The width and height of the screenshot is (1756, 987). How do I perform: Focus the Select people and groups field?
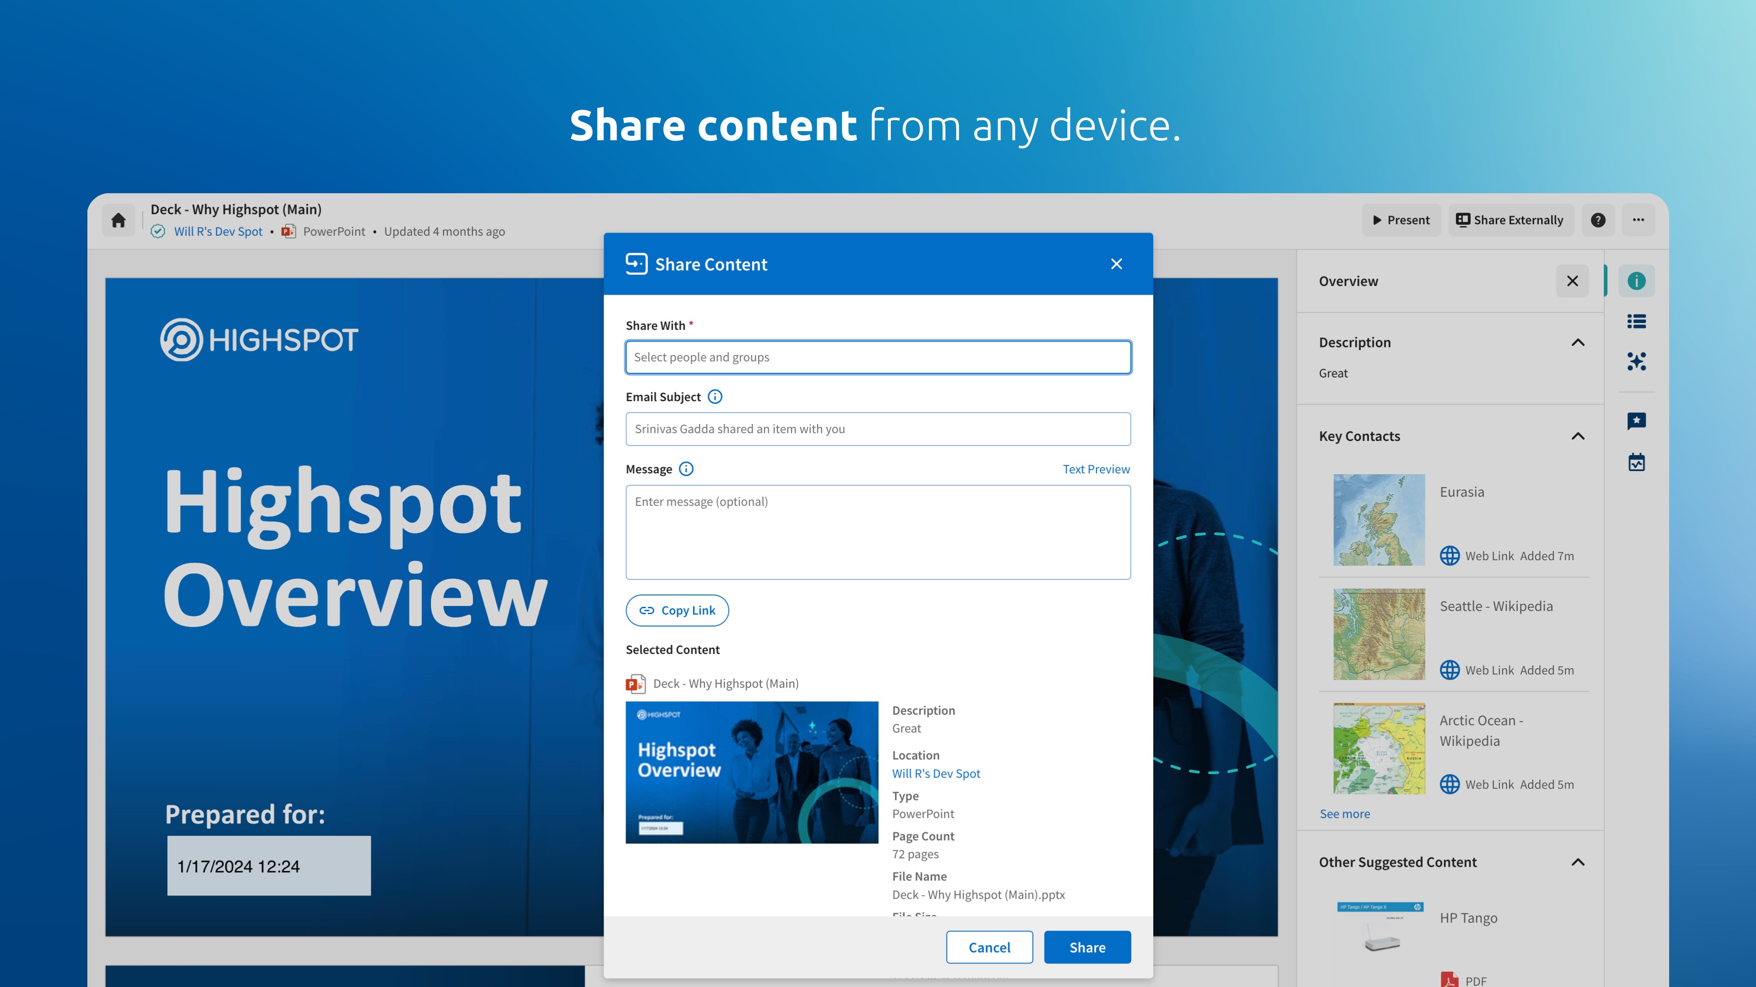pyautogui.click(x=878, y=357)
